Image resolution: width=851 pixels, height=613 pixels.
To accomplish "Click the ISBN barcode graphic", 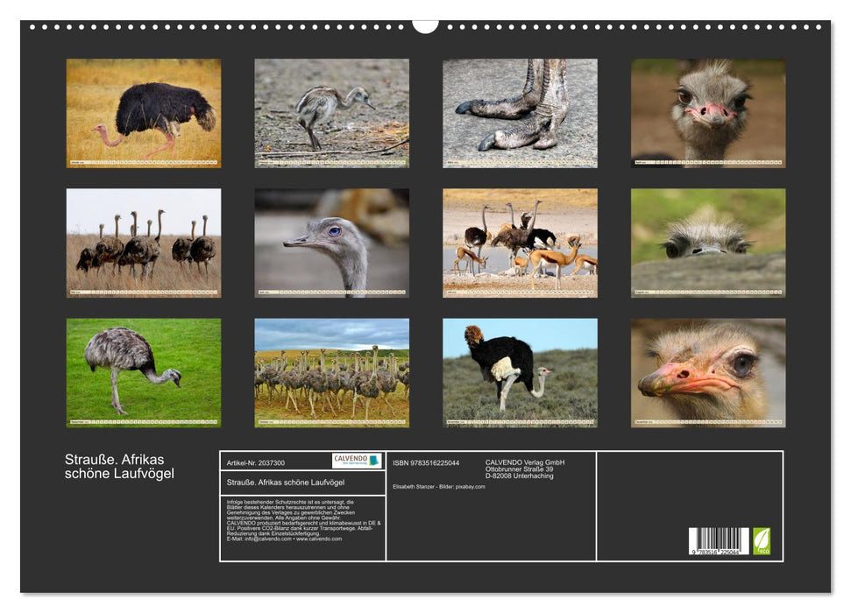I will pyautogui.click(x=720, y=539).
